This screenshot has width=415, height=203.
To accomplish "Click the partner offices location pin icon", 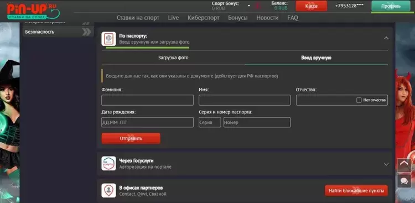I will pos(108,190).
